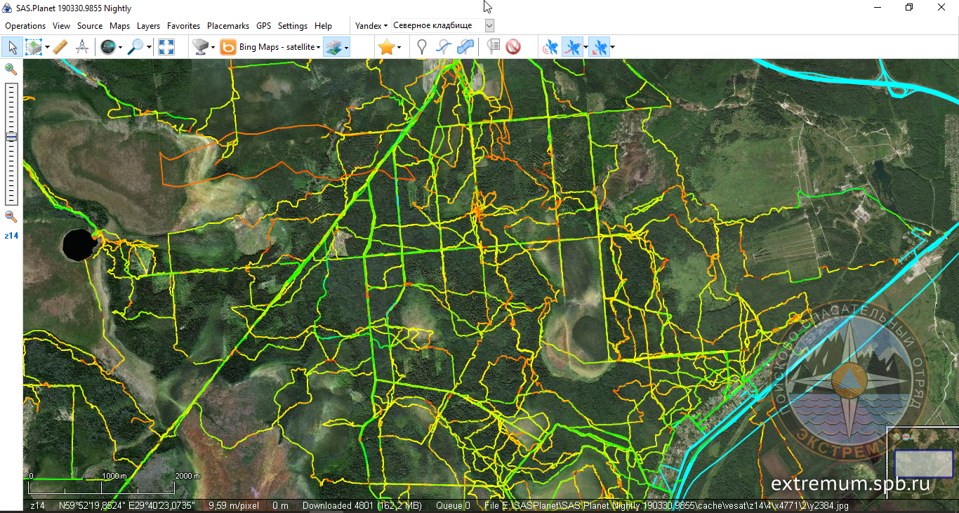The image size is (959, 513).
Task: Select the arrow move-map cursor tool
Action: [x=13, y=47]
